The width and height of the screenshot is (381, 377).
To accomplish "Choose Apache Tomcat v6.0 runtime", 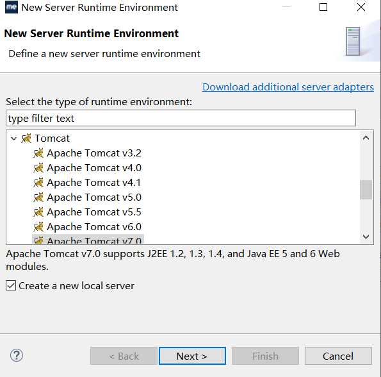I will (94, 227).
